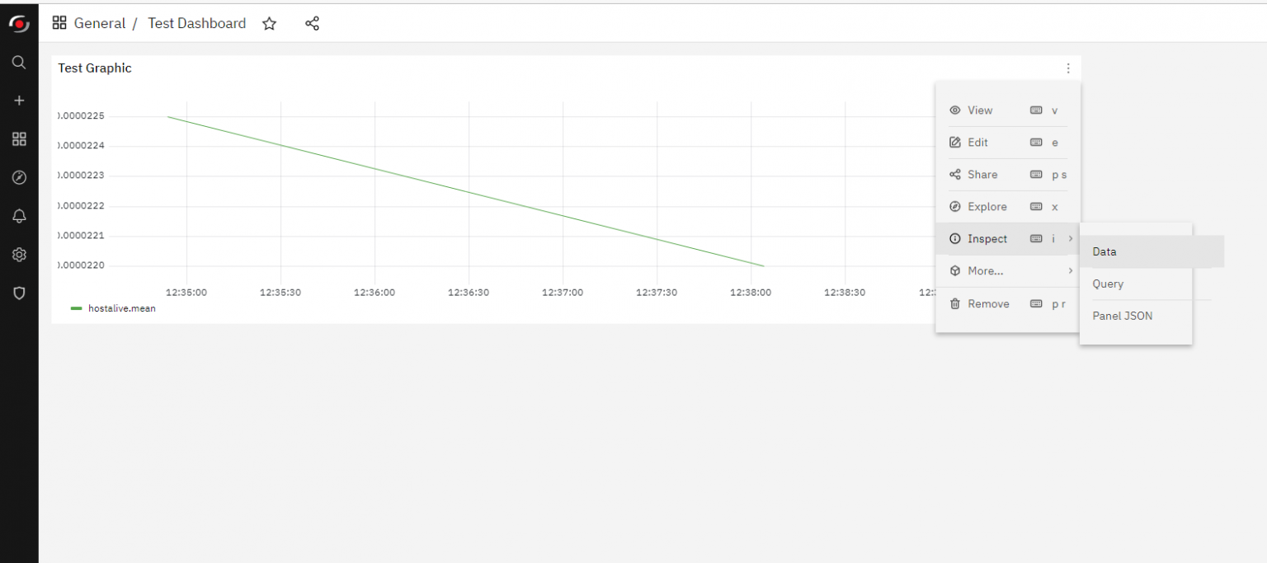Open Configuration with the gear icon
The height and width of the screenshot is (563, 1267).
[18, 254]
